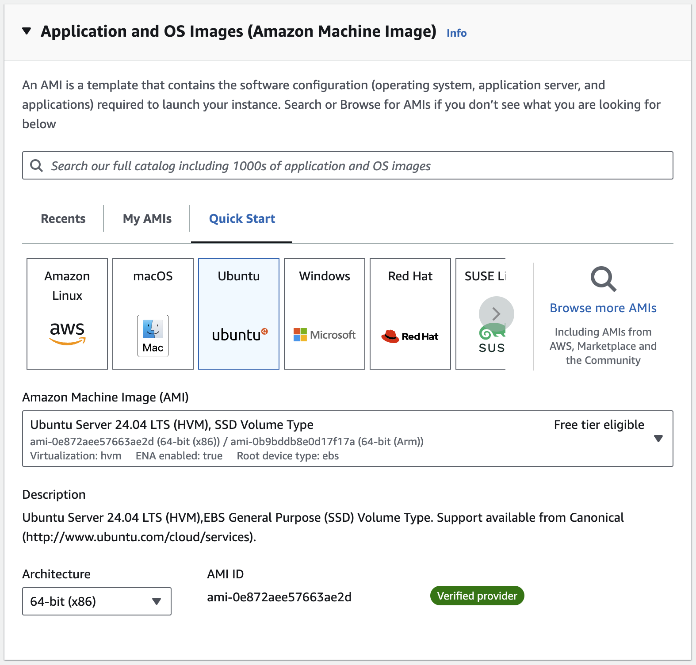696x665 pixels.
Task: Switch to the My AMIs tab
Action: (147, 218)
